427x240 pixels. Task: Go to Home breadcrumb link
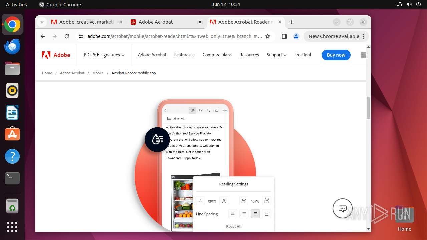[x=47, y=73]
